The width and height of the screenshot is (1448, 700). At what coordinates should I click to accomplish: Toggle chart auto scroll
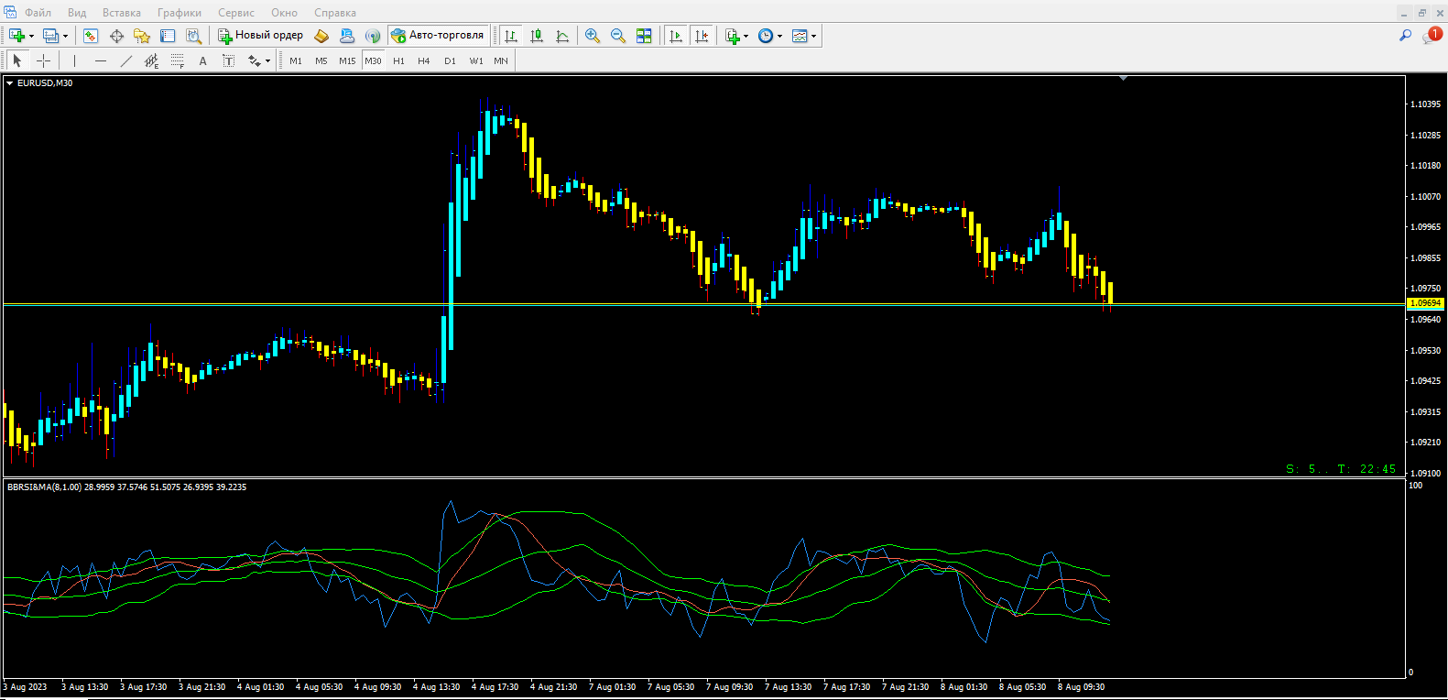676,36
